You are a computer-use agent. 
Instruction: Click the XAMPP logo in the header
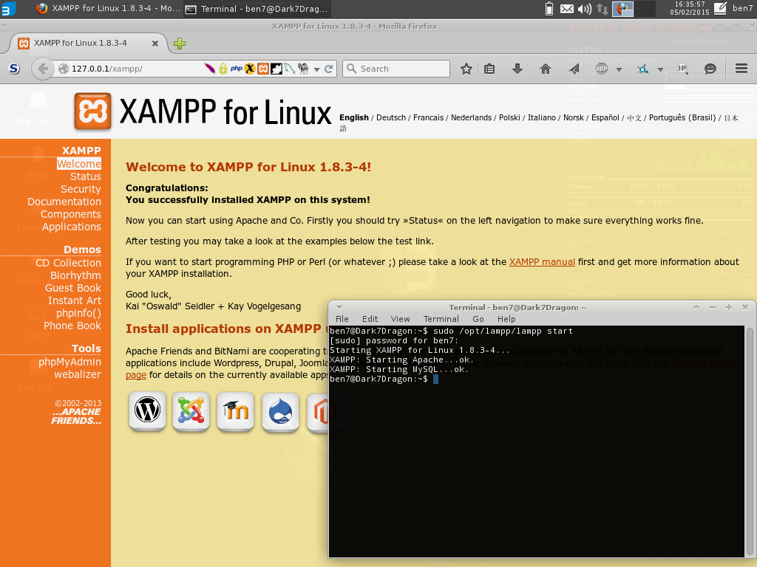92,111
